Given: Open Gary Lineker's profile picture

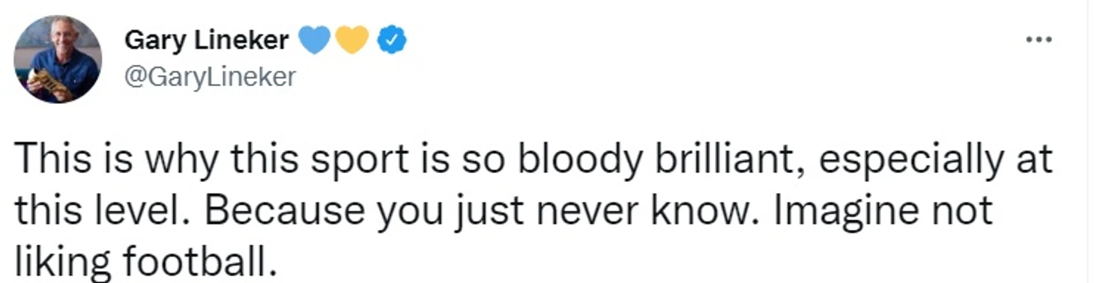Looking at the screenshot, I should (58, 59).
